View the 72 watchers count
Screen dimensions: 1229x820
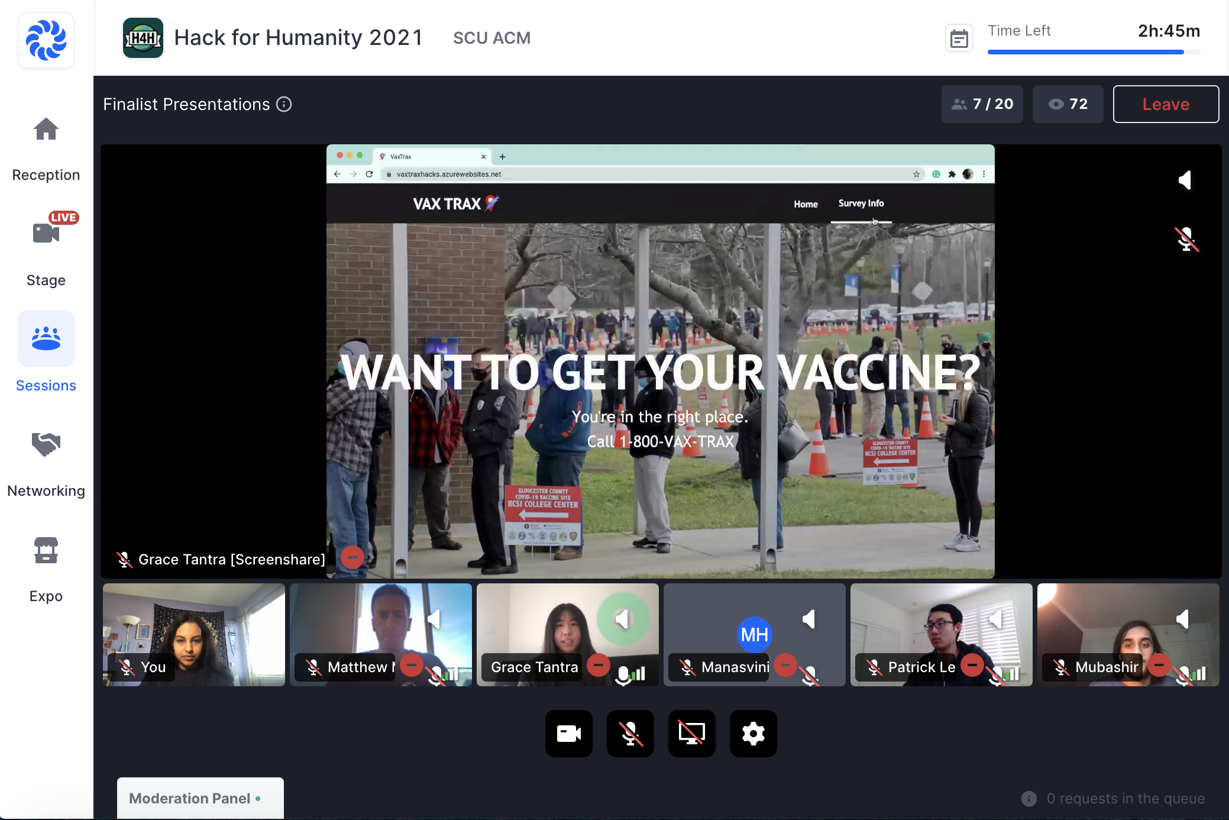pyautogui.click(x=1068, y=104)
